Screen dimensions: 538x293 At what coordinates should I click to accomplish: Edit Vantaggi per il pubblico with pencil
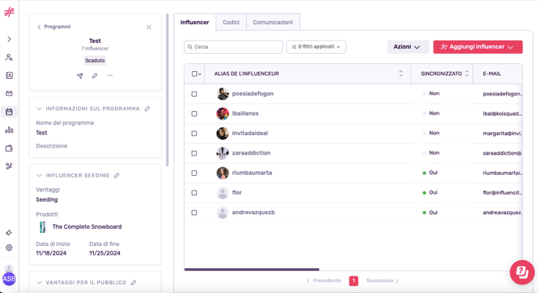(x=134, y=283)
